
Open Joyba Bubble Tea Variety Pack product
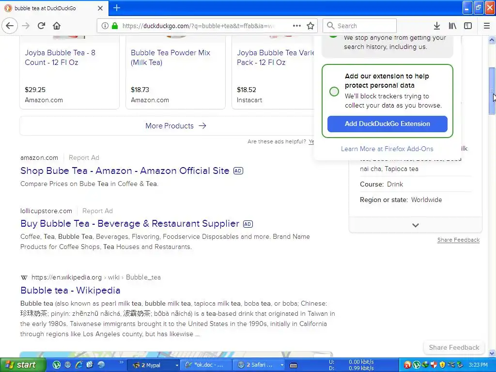tap(275, 57)
